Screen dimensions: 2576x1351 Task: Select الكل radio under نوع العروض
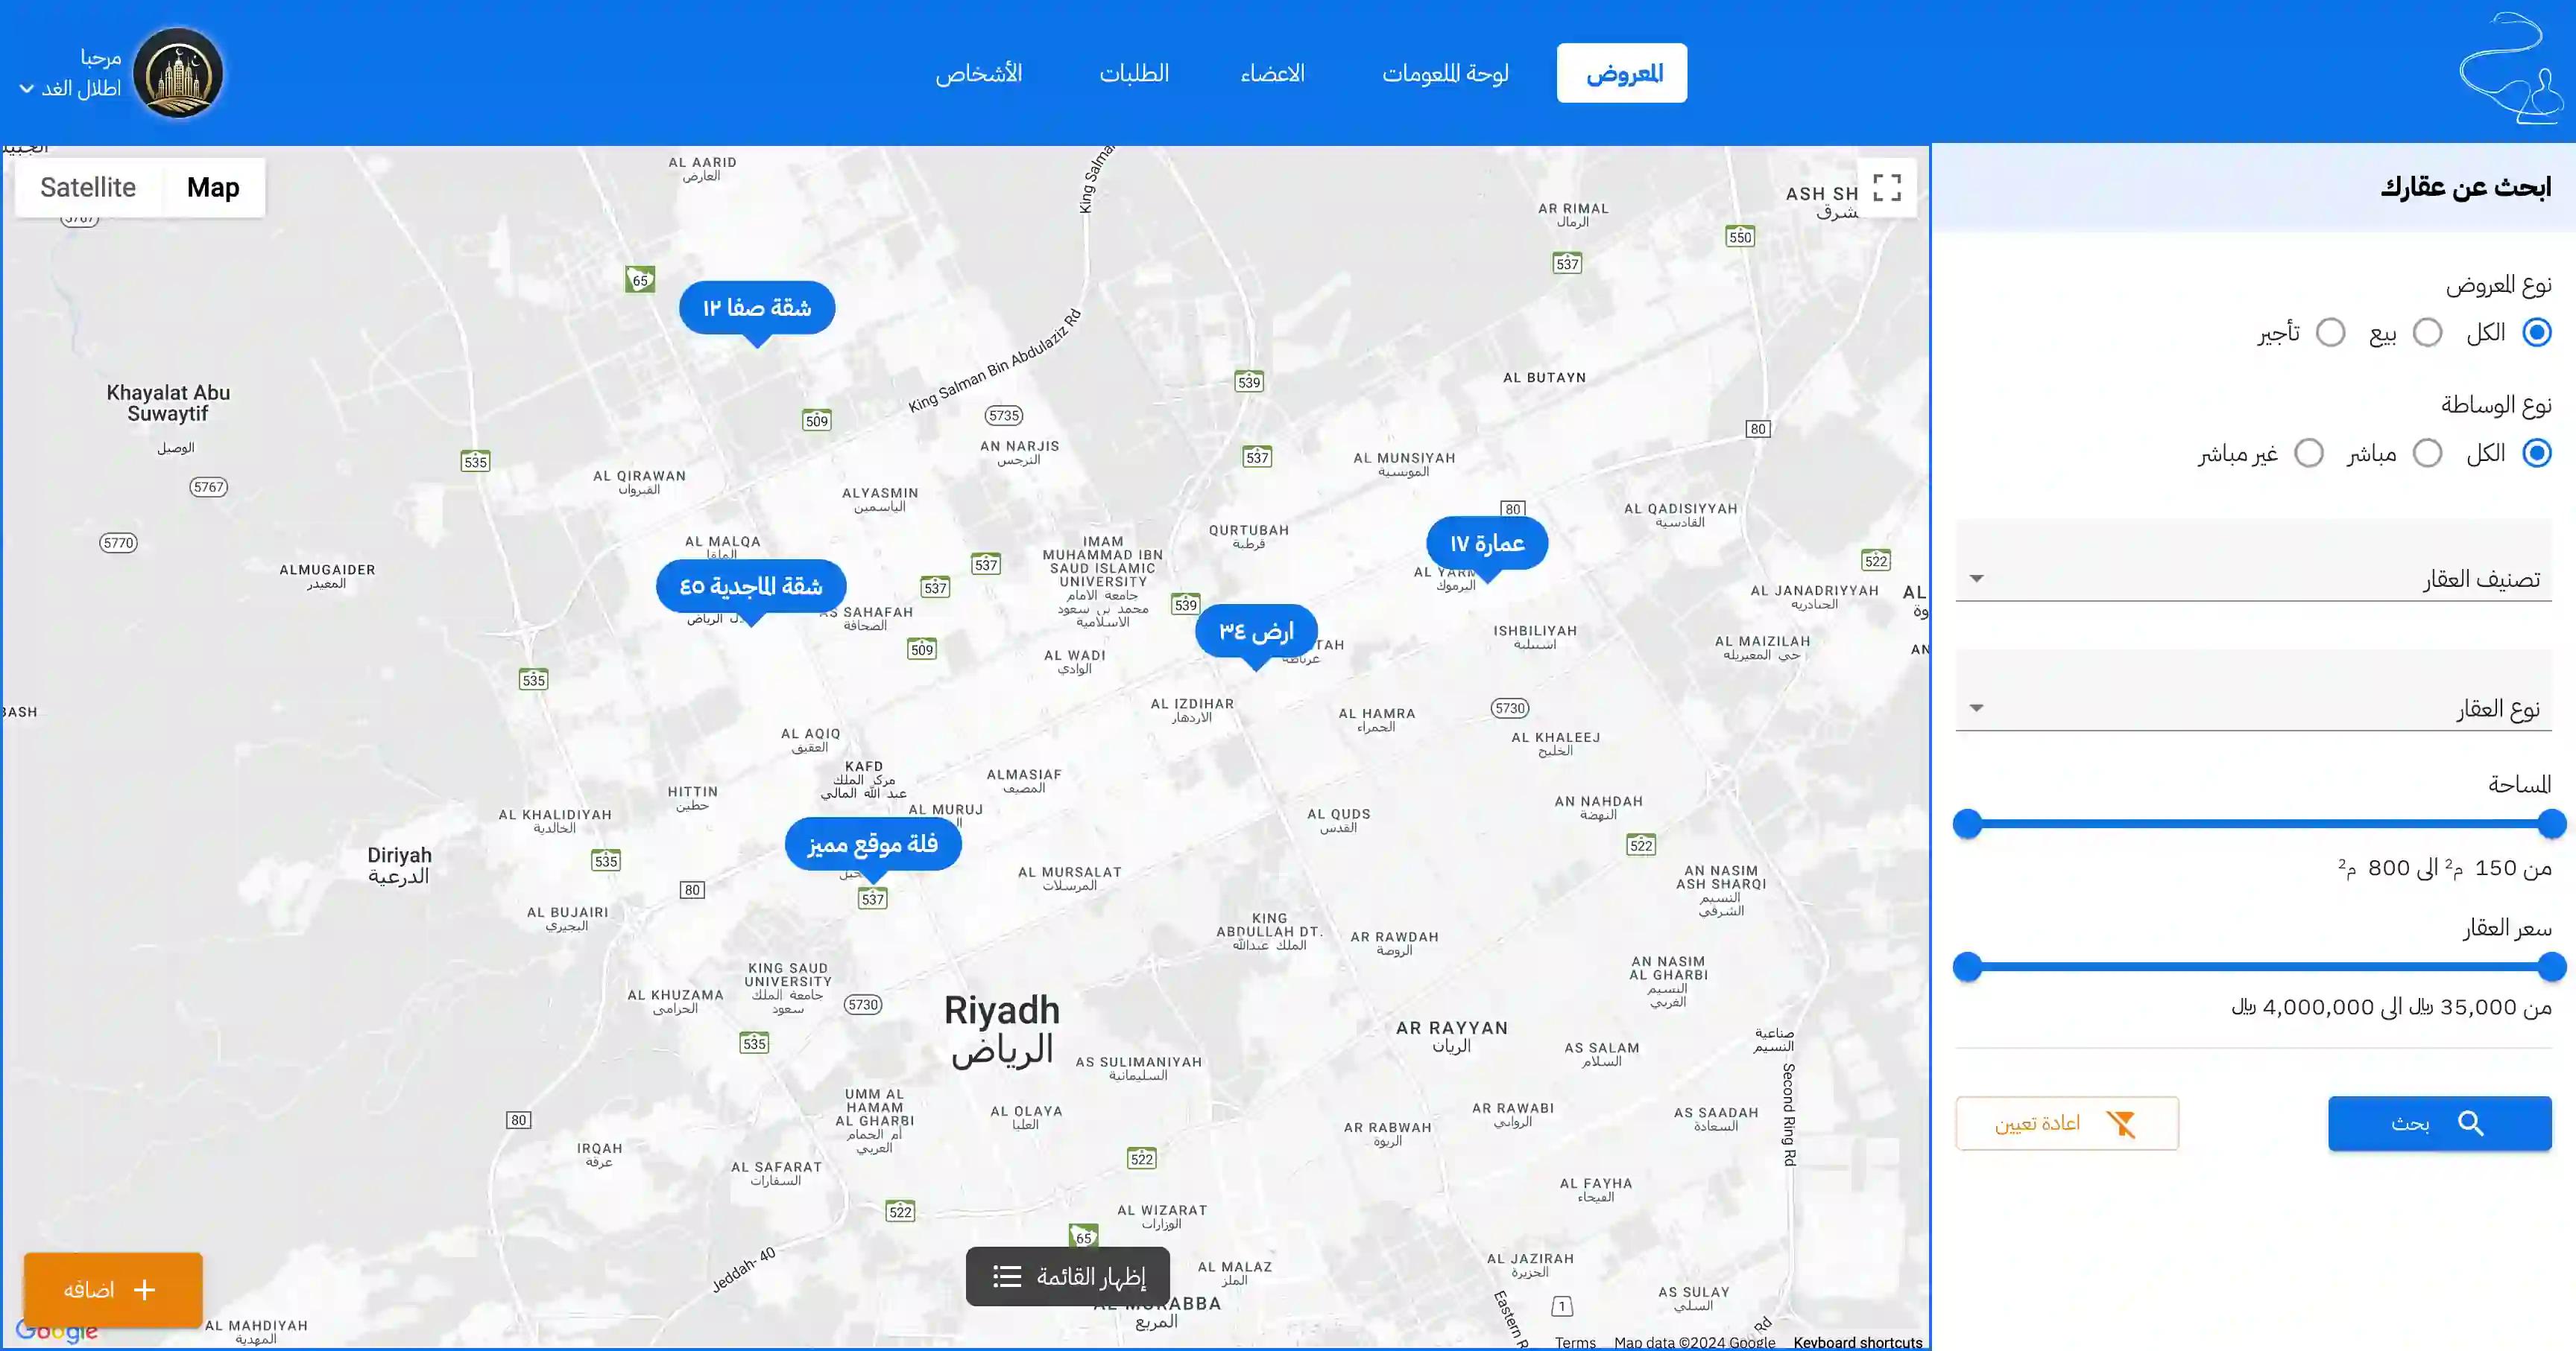click(2536, 333)
